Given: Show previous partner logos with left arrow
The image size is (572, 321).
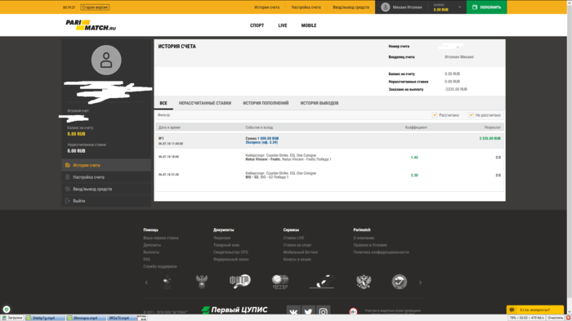Looking at the screenshot, I should point(146,283).
